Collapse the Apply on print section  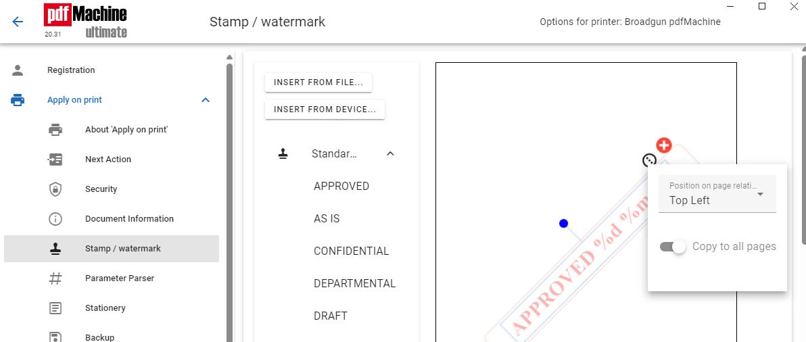point(206,100)
